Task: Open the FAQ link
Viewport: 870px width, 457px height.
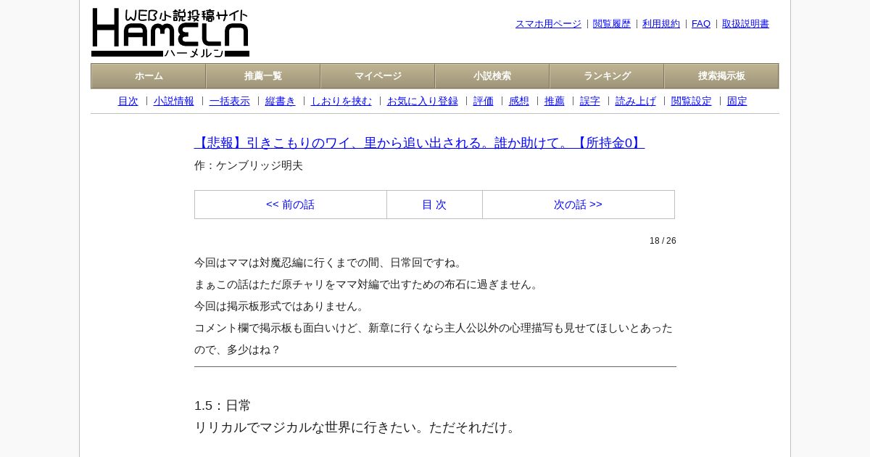Action: 701,24
